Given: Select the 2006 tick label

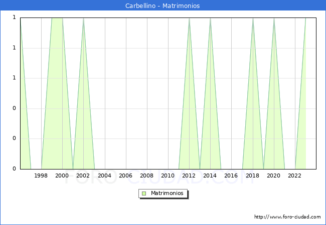Looking at the screenshot, I should tap(125, 175).
